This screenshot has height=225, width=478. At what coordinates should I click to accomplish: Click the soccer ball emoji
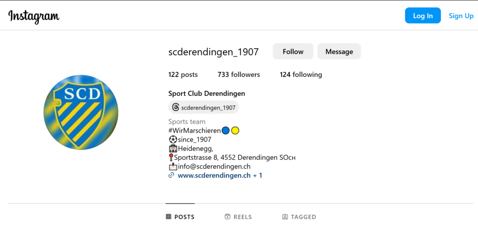pyautogui.click(x=173, y=140)
